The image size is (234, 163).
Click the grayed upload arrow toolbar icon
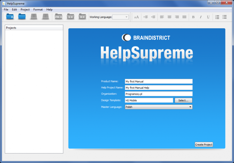coord(34,16)
